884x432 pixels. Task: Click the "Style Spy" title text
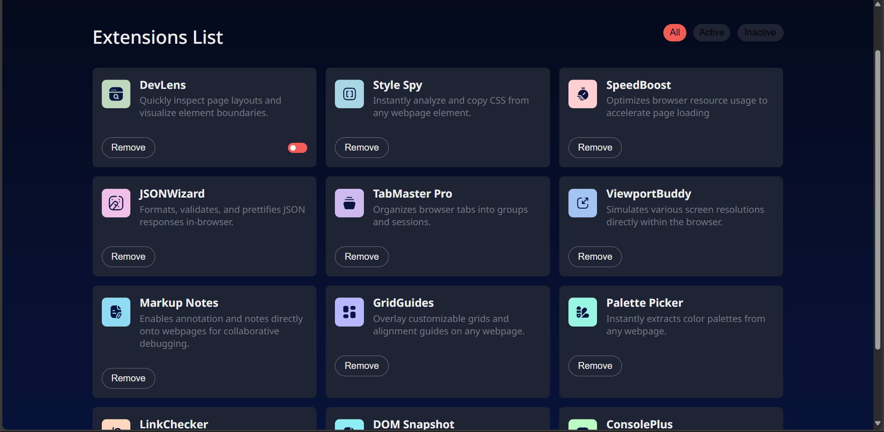(x=398, y=85)
